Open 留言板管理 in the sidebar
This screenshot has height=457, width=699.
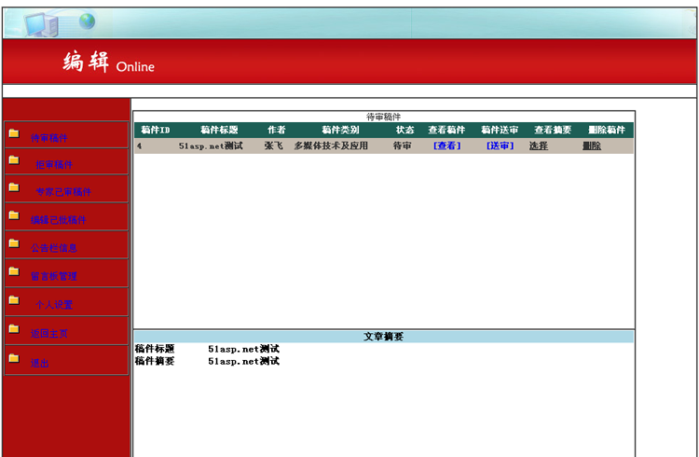[x=54, y=276]
